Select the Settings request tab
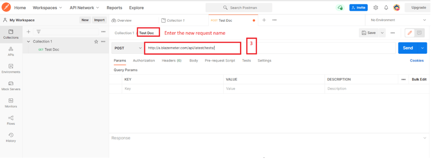The height and width of the screenshot is (163, 444). tap(264, 61)
